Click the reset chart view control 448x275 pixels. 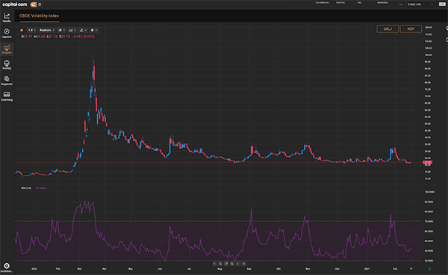coord(226,264)
